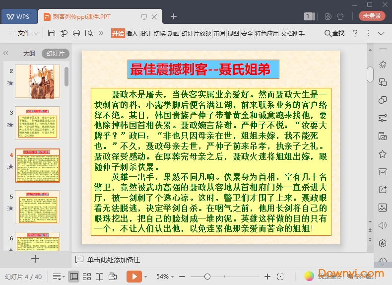Viewport: 392px width, 285px height.
Task: Switch panel to 大纲 outline view
Action: (29, 54)
